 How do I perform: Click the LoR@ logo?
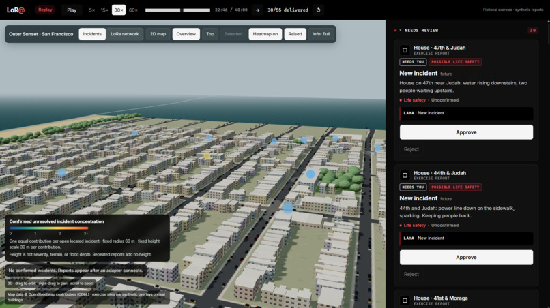pos(16,10)
